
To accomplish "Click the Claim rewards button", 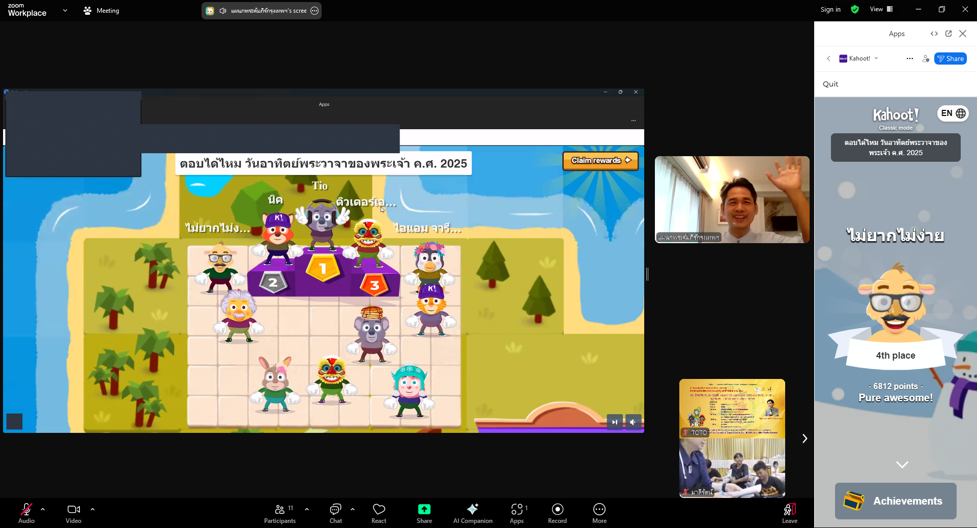I will point(600,160).
